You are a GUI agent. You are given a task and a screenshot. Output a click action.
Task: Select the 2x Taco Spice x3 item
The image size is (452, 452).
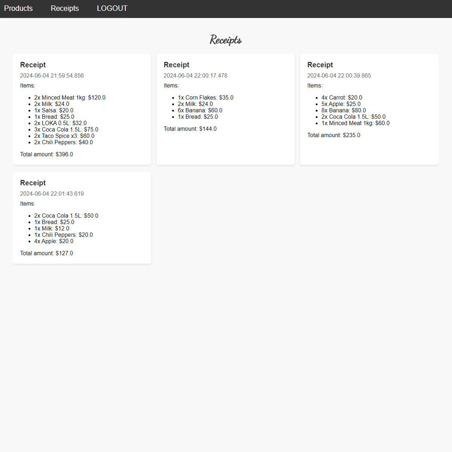coord(64,136)
